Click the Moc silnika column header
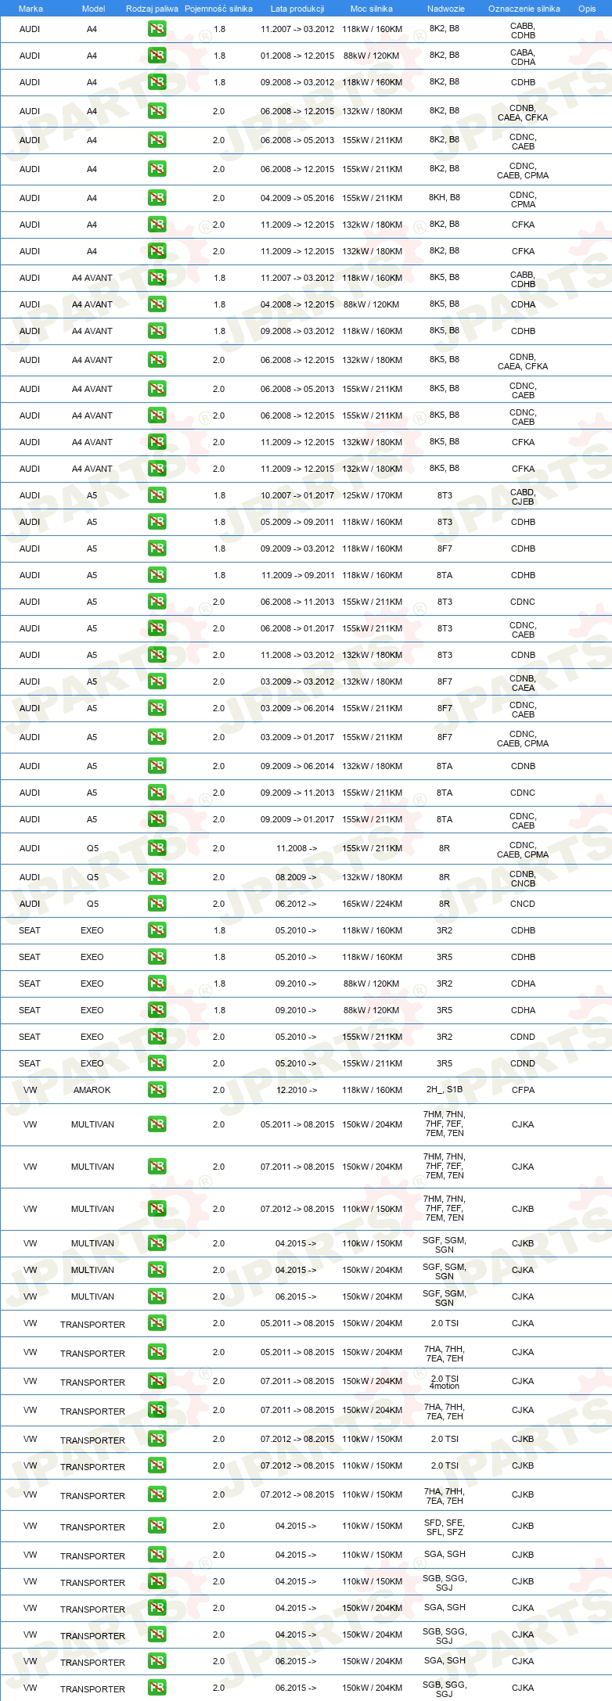This screenshot has width=612, height=1701. click(372, 9)
